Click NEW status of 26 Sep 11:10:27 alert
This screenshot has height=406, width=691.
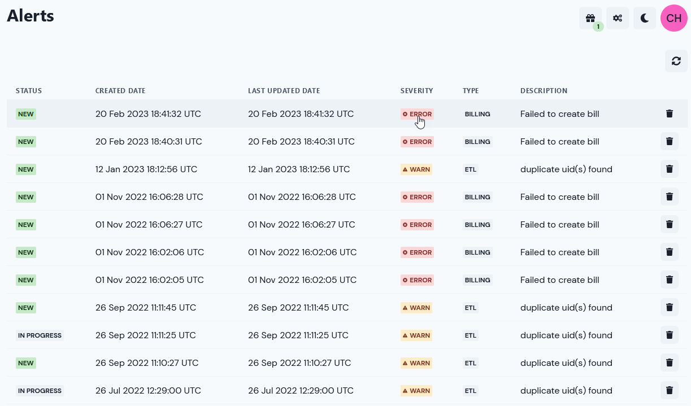click(x=26, y=363)
